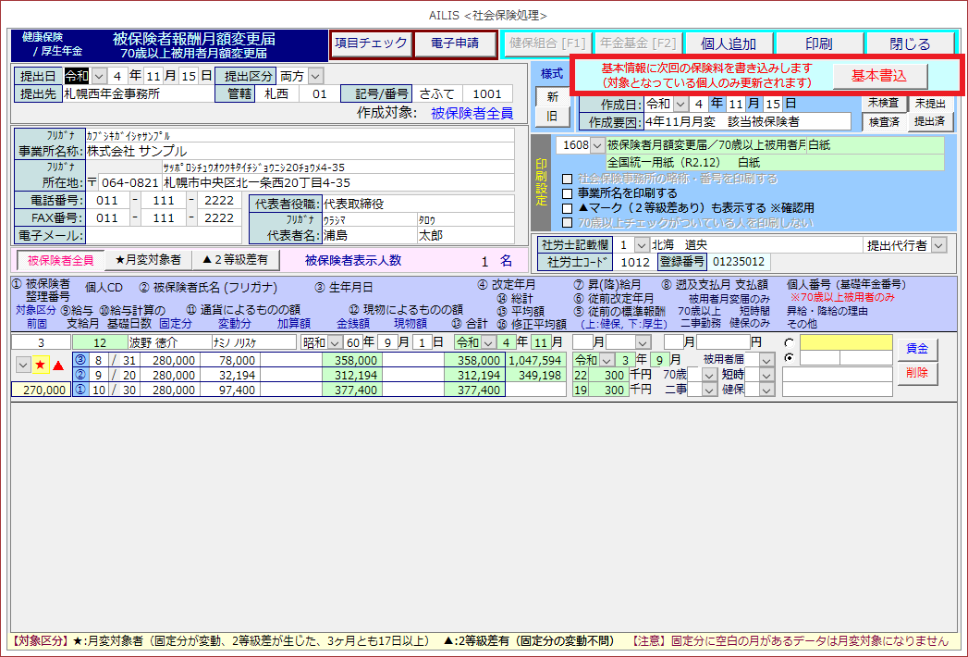Click the red triangle mark in the employee row
The width and height of the screenshot is (968, 657).
(58, 366)
